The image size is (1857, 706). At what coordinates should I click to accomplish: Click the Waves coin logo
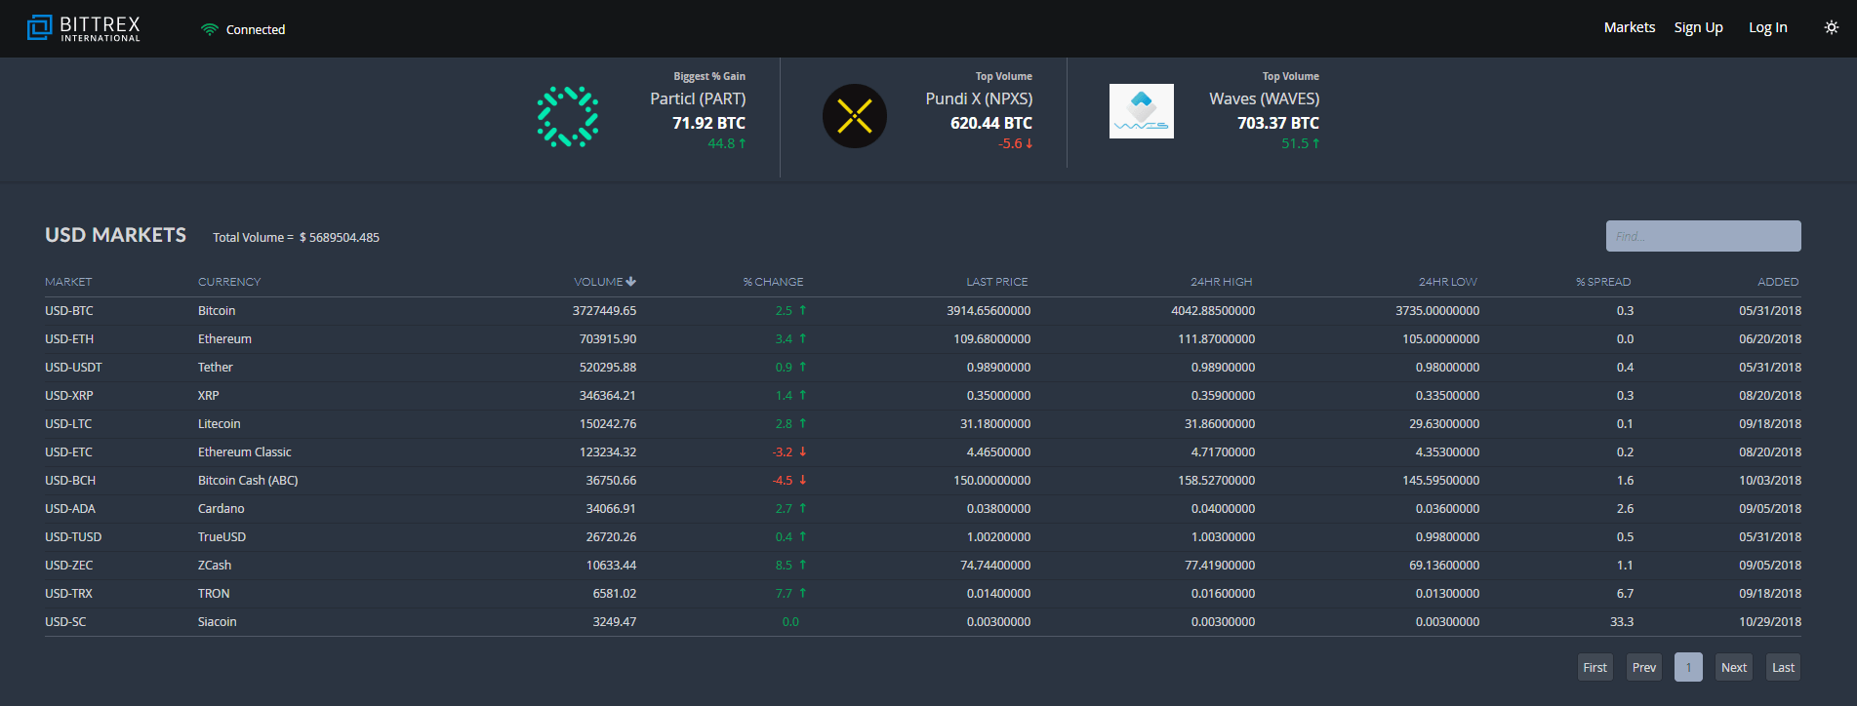[1141, 111]
